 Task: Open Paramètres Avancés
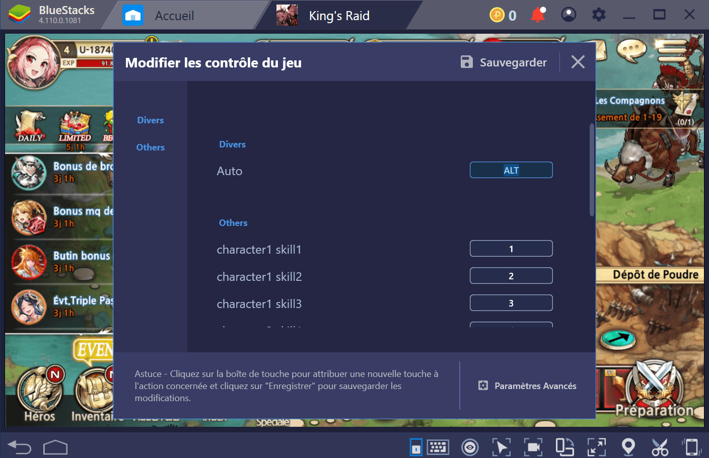pyautogui.click(x=527, y=386)
